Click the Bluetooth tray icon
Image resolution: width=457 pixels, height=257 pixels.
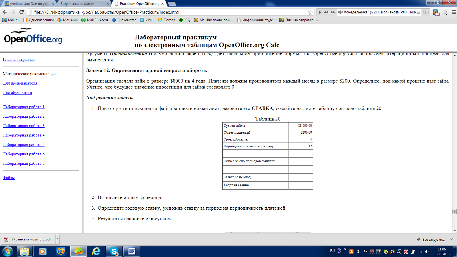point(358,252)
